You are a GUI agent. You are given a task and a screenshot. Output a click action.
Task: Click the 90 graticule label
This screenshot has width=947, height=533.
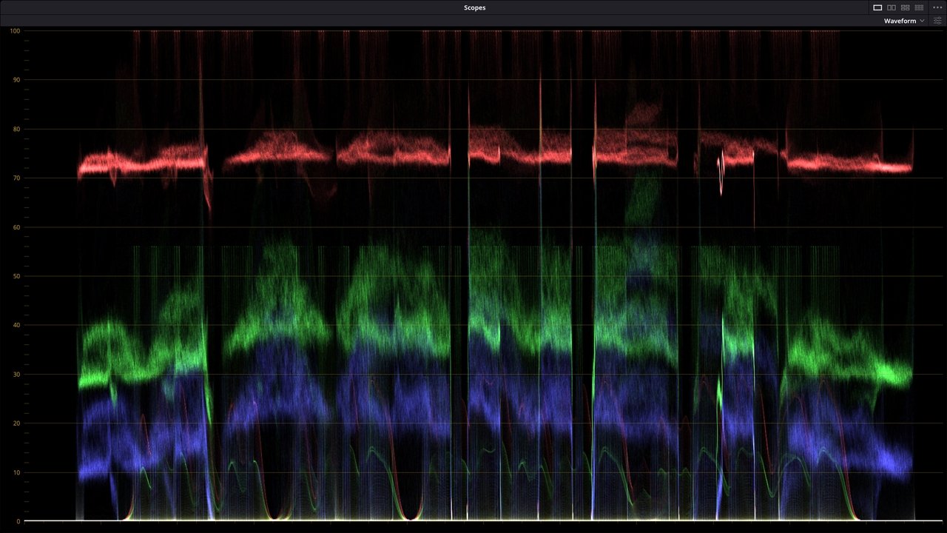coord(16,80)
